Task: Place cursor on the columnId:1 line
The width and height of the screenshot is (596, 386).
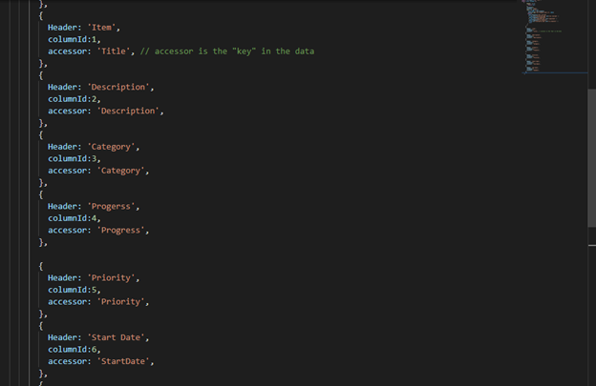Action: (74, 39)
